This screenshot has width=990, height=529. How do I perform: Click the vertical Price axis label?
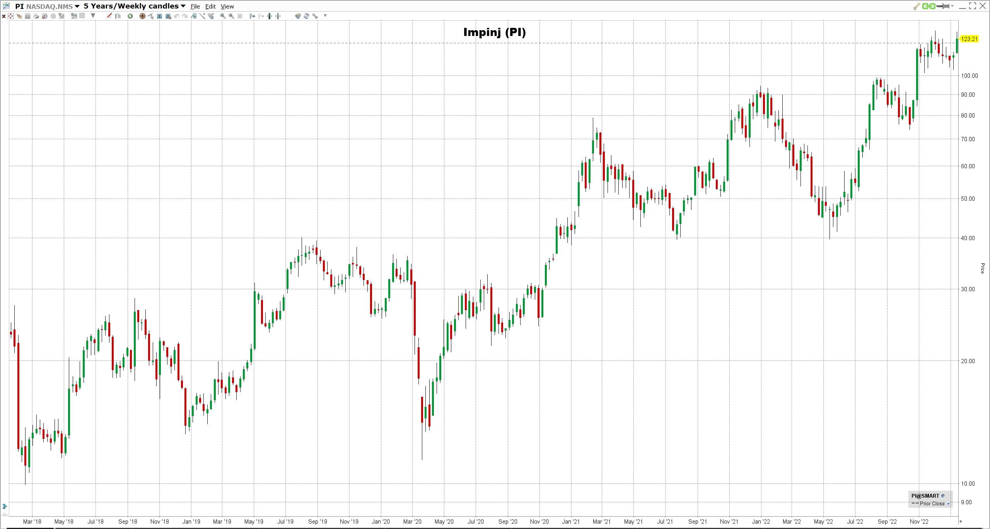pyautogui.click(x=982, y=268)
